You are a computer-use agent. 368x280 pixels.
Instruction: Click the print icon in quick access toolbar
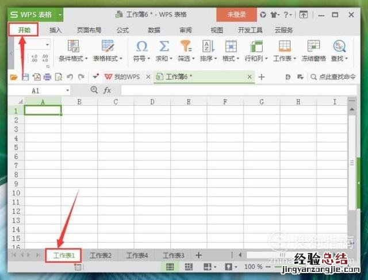47,76
